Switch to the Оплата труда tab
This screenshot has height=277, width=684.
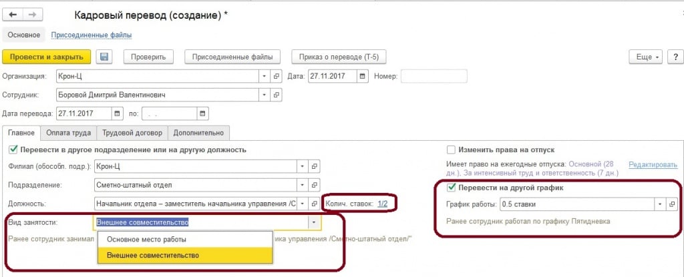click(68, 133)
